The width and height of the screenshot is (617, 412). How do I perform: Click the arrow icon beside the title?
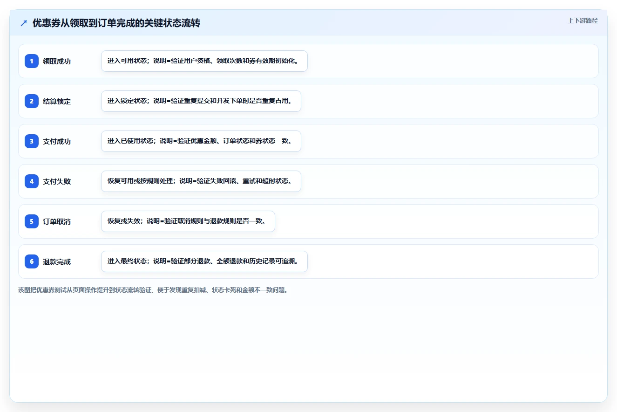tap(24, 23)
